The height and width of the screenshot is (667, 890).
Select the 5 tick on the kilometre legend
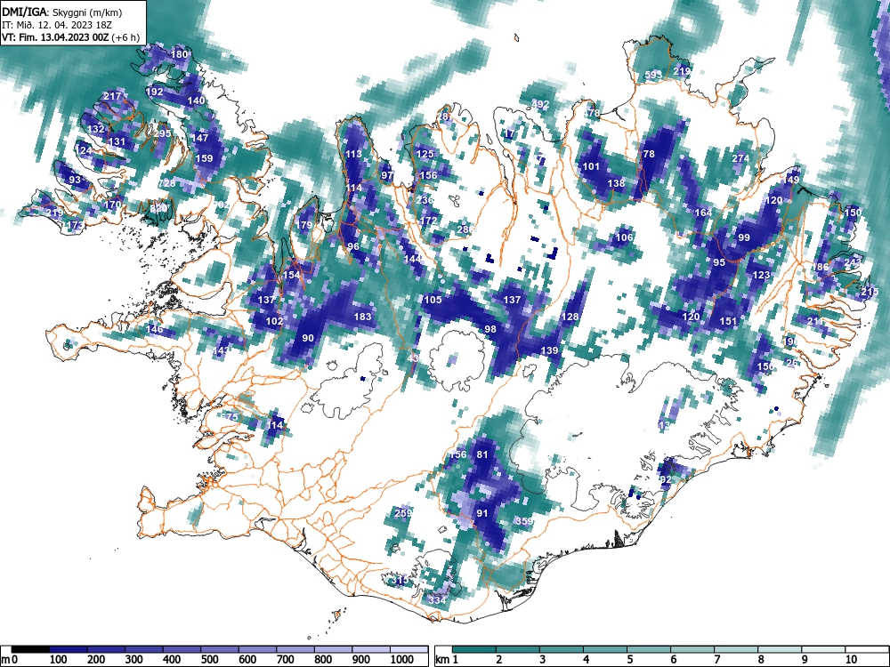[x=630, y=660]
